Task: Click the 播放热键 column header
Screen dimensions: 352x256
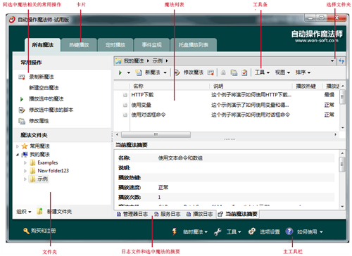Action: pos(308,86)
